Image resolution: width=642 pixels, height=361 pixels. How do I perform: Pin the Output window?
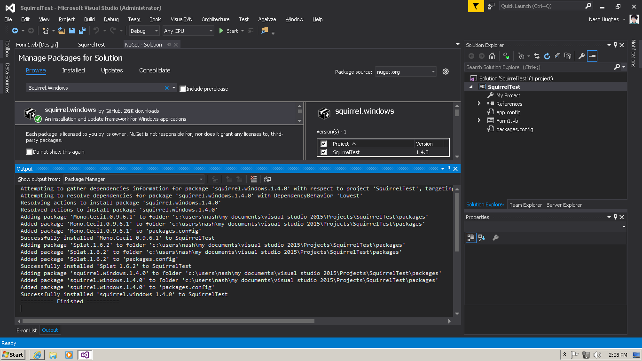tap(449, 169)
